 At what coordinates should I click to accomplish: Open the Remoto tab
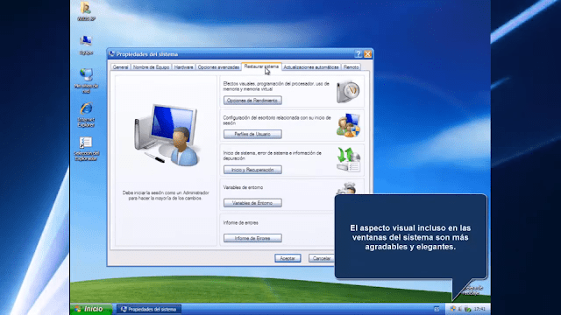click(351, 67)
